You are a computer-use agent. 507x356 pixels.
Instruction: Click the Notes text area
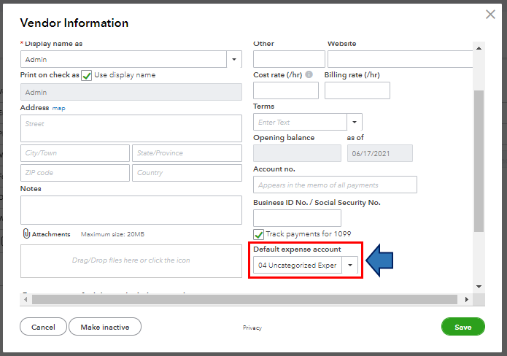(x=131, y=209)
